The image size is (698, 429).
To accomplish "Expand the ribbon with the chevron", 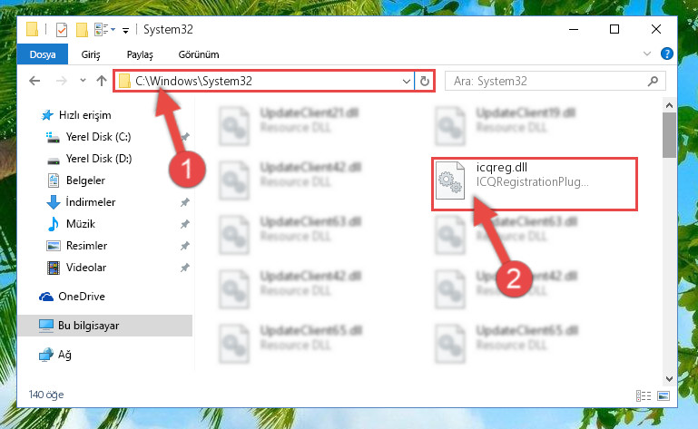I will 647,54.
